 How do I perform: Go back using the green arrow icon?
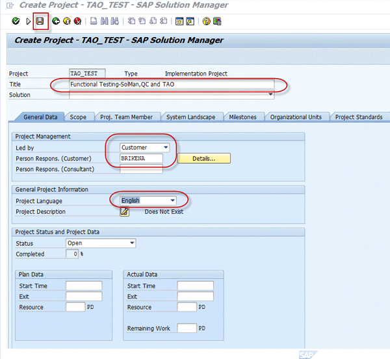point(56,21)
